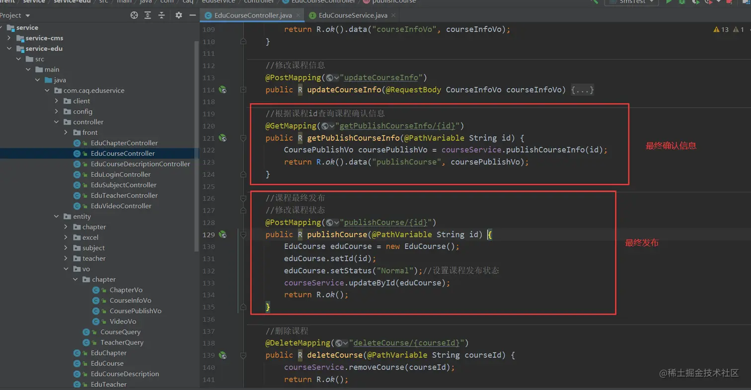Expand the service-cms module

point(9,38)
